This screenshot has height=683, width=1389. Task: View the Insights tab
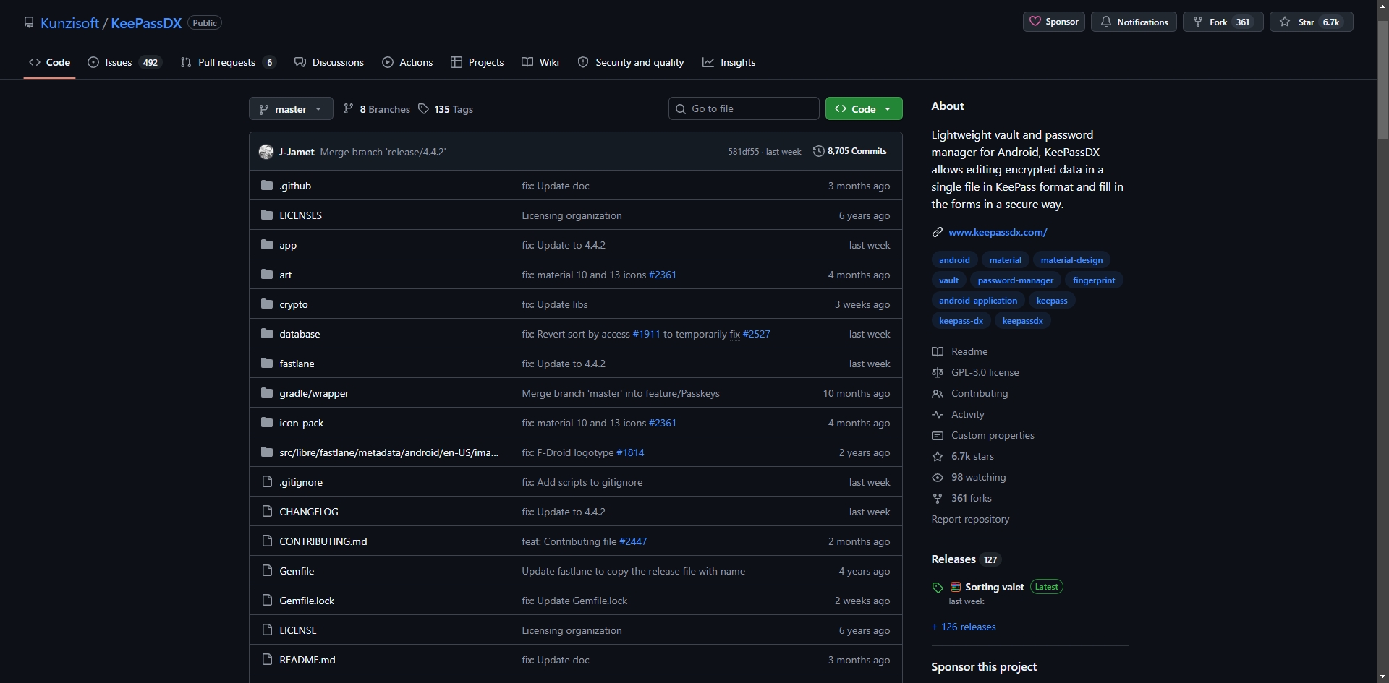click(x=729, y=62)
